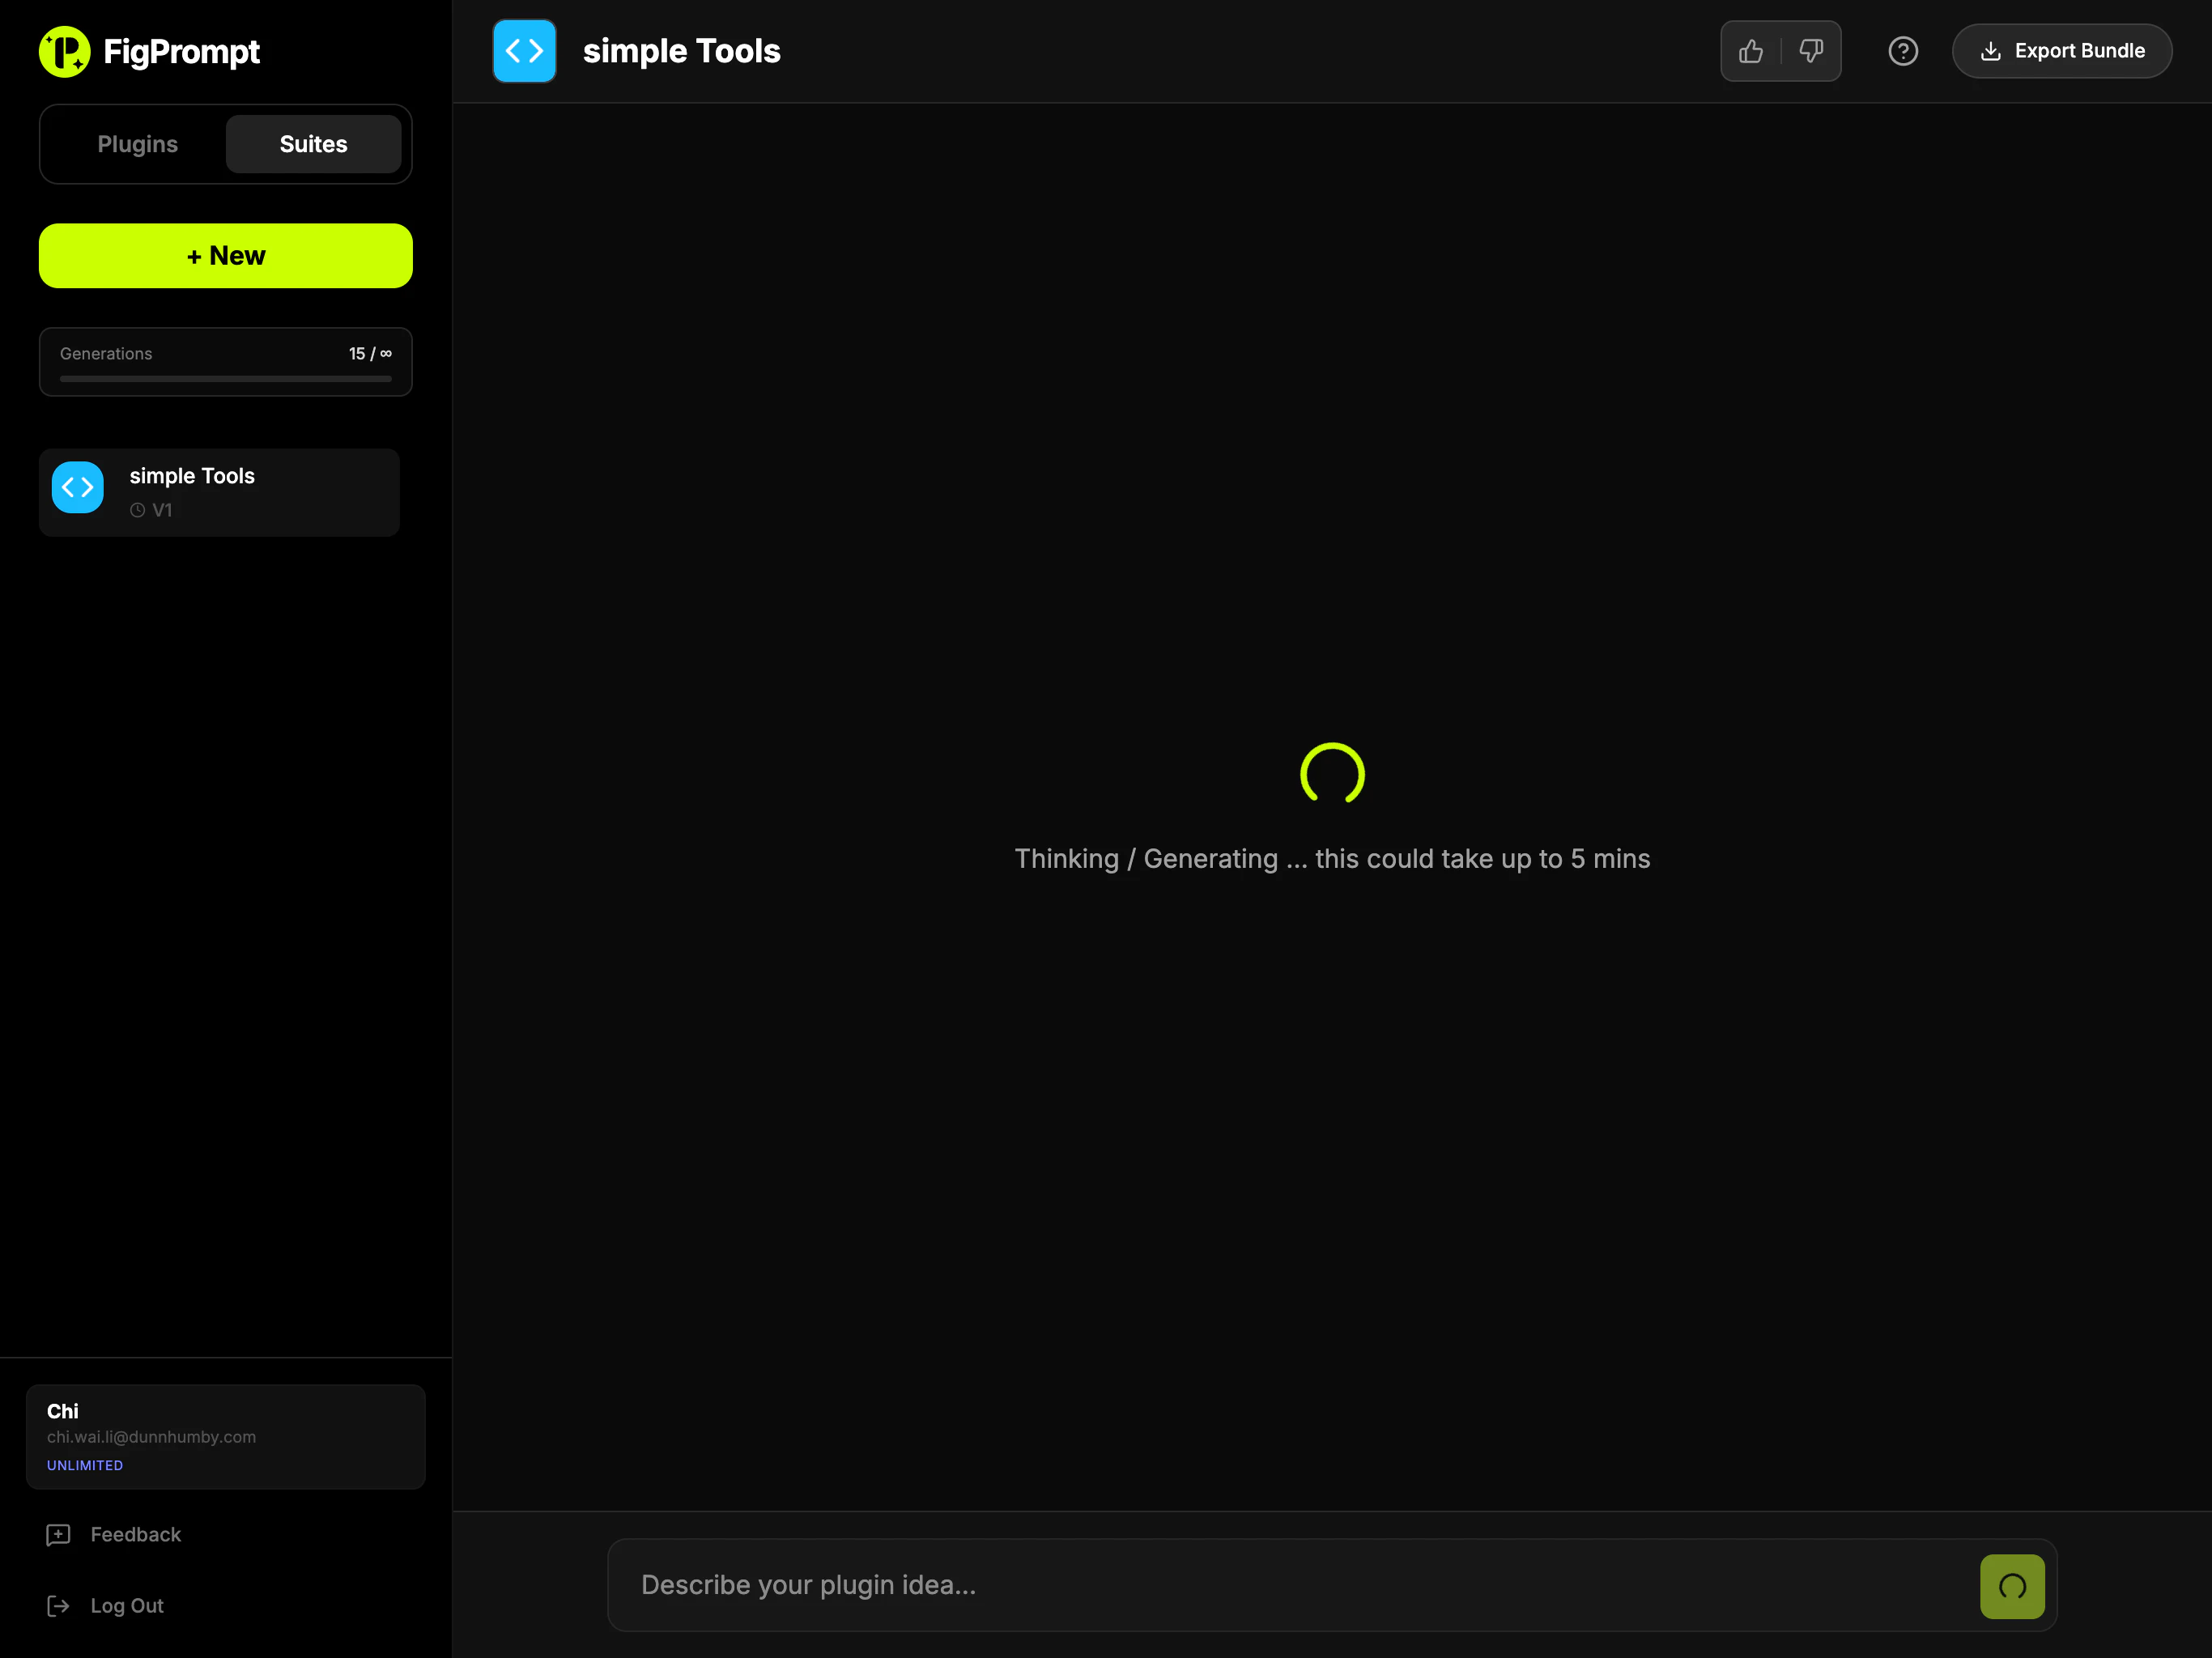Open the Chi user profile card
This screenshot has width=2212, height=1658.
click(225, 1436)
